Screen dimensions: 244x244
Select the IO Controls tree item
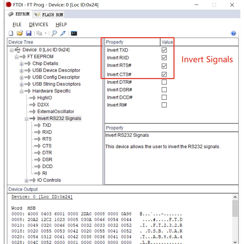coord(49,180)
